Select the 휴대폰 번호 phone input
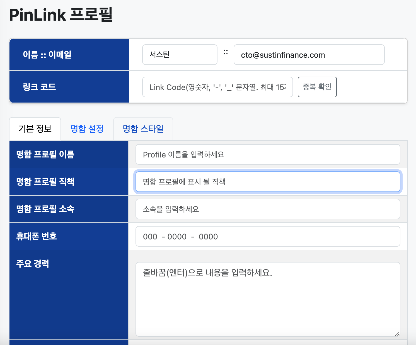The height and width of the screenshot is (345, 416). (268, 236)
